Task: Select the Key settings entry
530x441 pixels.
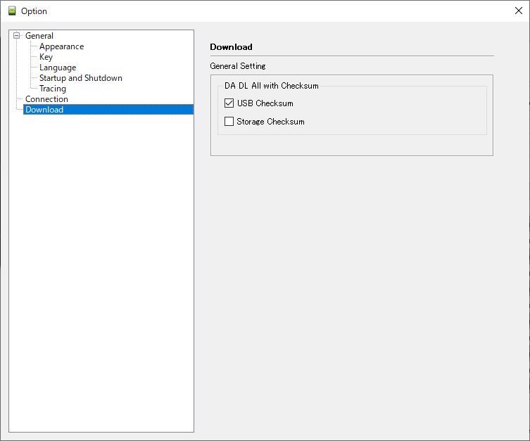Action: click(x=46, y=57)
